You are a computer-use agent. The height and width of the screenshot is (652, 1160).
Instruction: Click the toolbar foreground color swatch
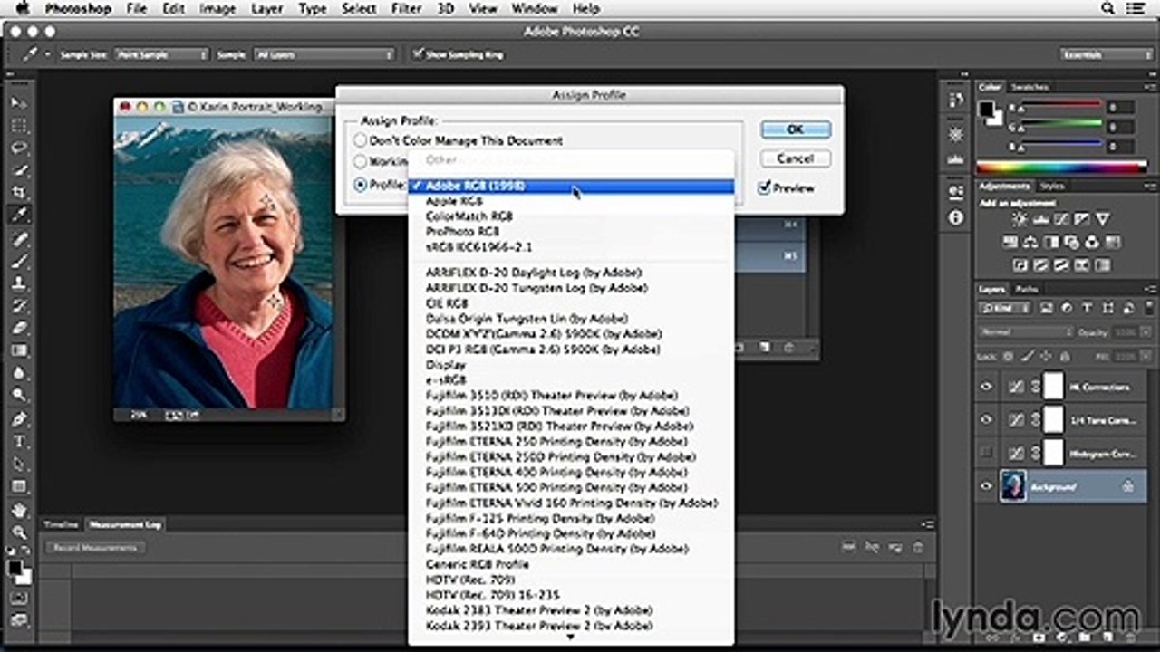tap(15, 568)
